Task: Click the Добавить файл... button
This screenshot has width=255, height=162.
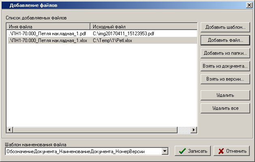Action: (x=225, y=40)
